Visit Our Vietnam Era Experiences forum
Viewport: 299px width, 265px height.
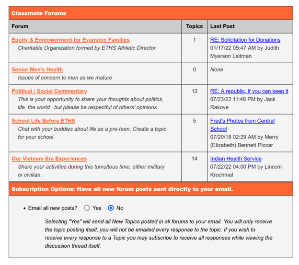pos(49,159)
